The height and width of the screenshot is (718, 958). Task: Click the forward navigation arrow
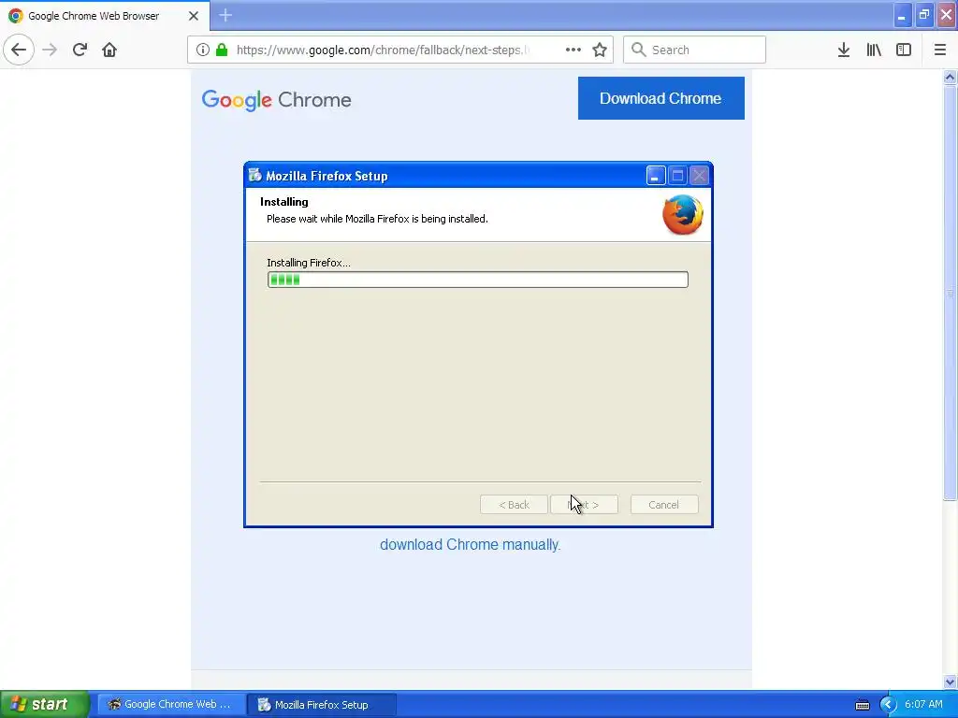pyautogui.click(x=50, y=50)
